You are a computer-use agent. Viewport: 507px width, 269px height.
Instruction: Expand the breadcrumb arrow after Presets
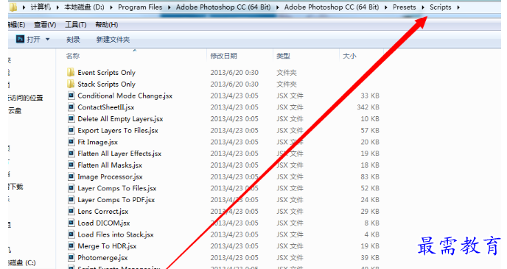(422, 7)
